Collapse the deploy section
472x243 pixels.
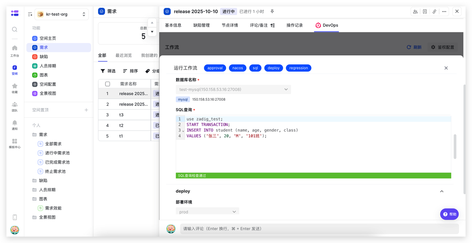[x=441, y=191]
